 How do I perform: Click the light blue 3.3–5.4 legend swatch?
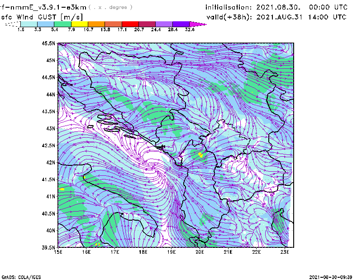(x=46, y=24)
